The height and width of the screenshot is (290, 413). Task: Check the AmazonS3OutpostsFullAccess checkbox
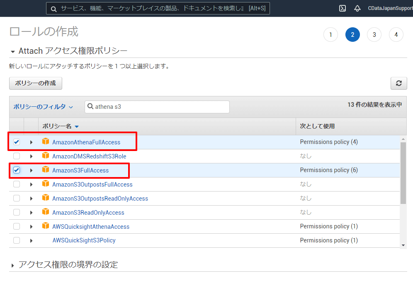[x=17, y=184]
